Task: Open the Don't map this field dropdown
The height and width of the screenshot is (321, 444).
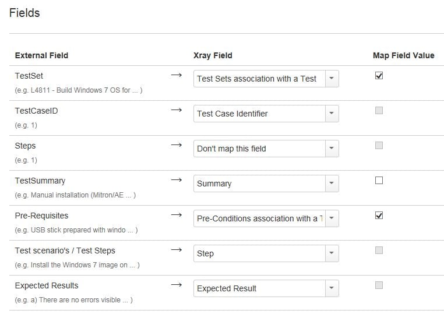Action: tap(266, 149)
